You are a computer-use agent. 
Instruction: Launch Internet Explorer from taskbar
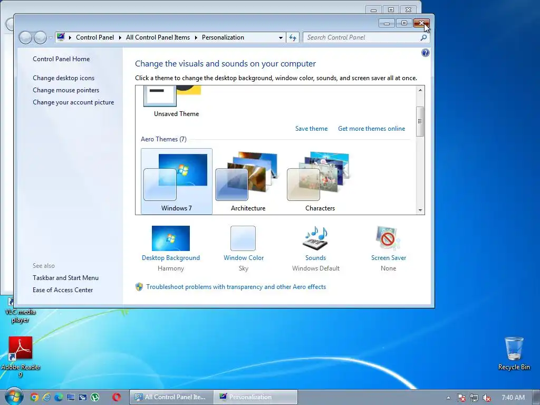[46, 397]
